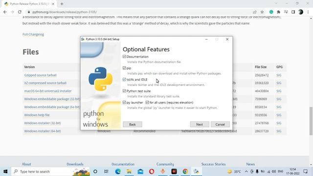Open the Windows Start menu
The height and width of the screenshot is (176, 313).
(5, 172)
